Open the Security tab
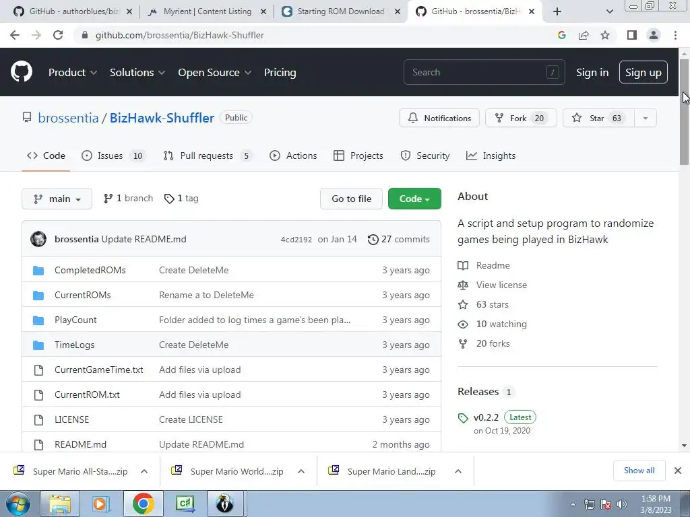The height and width of the screenshot is (517, 690). 425,156
